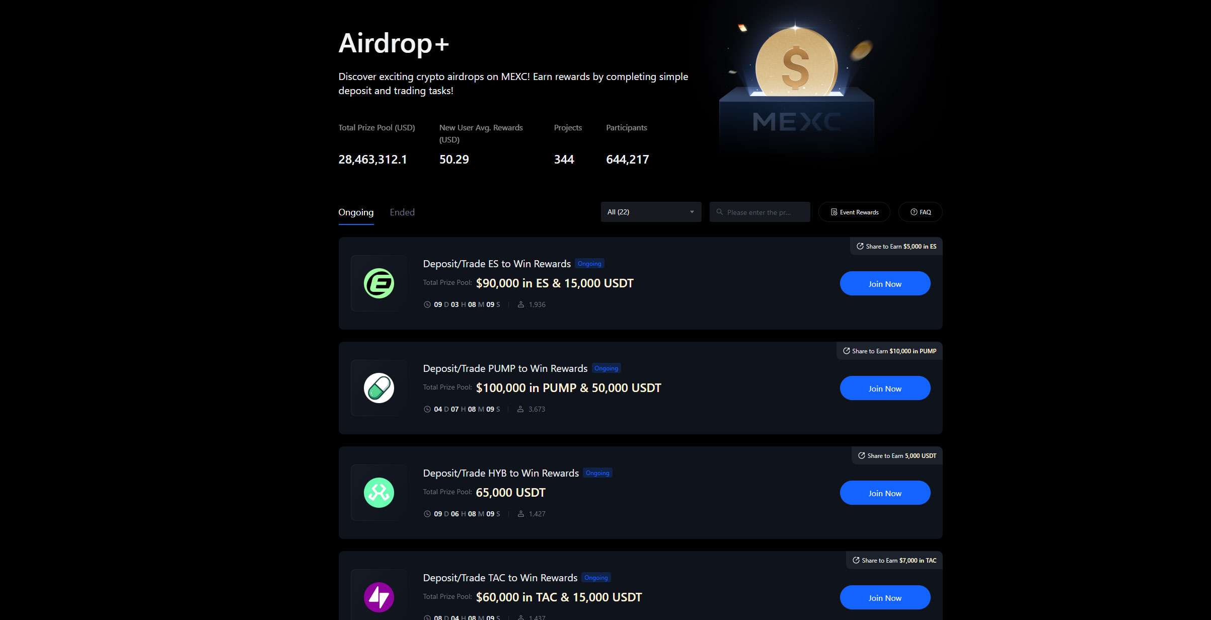This screenshot has width=1211, height=620.
Task: Click the HYB token logo icon
Action: (379, 493)
